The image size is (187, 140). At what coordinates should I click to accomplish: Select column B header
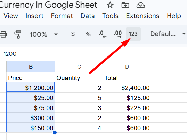point(31,67)
